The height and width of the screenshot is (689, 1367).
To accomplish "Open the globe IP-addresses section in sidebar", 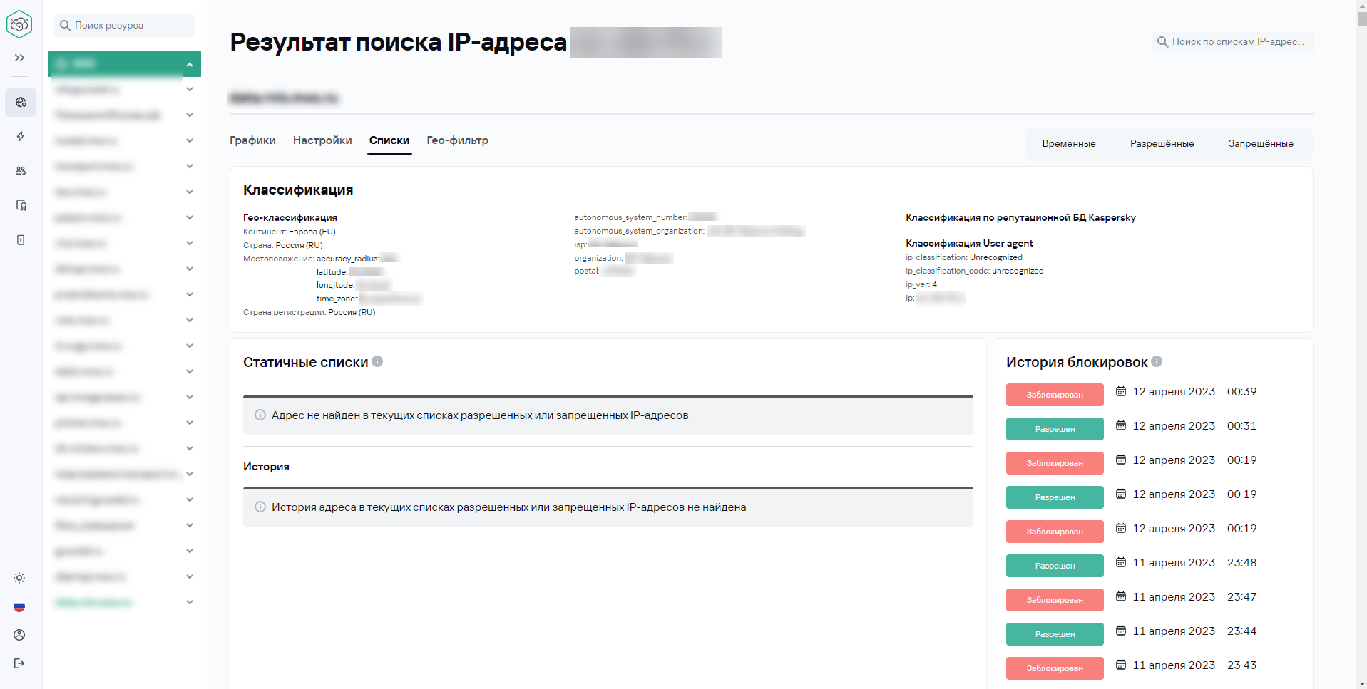I will (20, 103).
